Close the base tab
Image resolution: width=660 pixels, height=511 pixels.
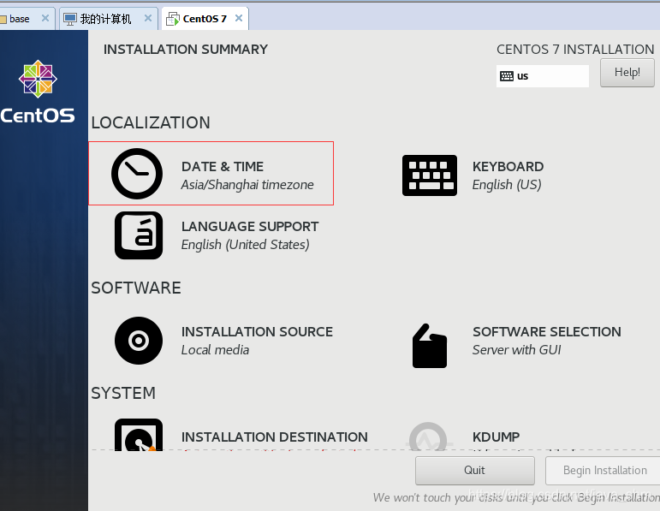click(45, 18)
